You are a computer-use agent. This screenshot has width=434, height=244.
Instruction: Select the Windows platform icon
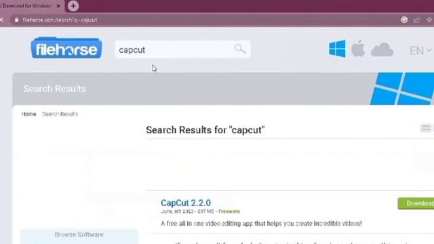pos(337,49)
